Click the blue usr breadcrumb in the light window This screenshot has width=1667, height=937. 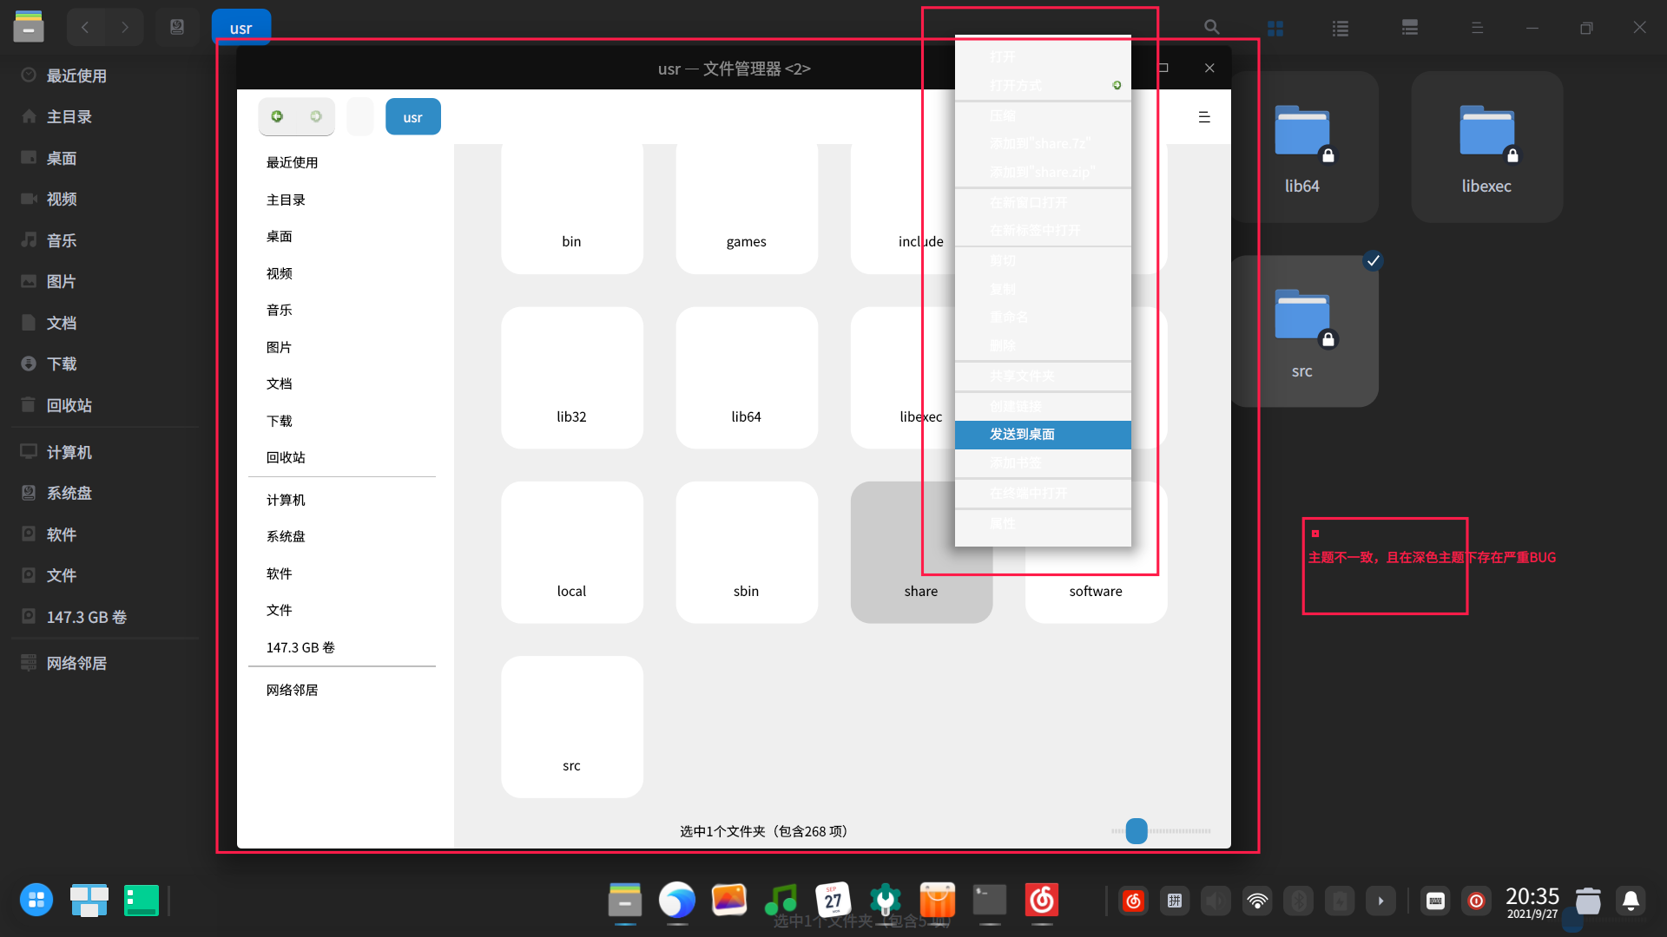click(412, 117)
